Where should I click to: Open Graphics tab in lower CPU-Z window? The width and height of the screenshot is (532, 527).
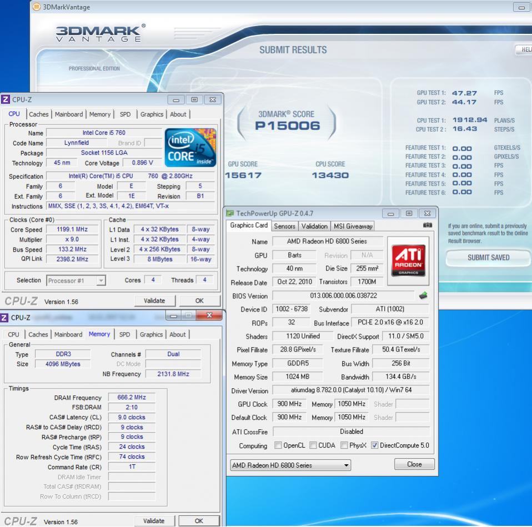(151, 335)
